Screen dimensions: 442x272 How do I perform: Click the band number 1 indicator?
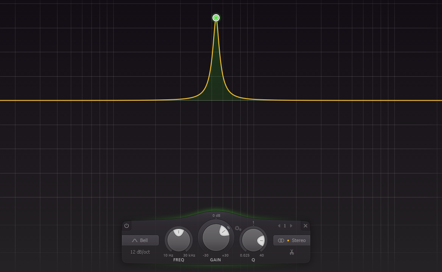[285, 226]
